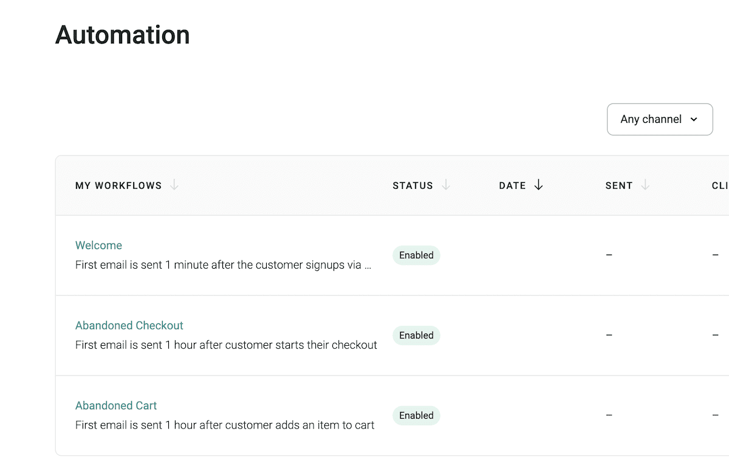The image size is (729, 471).
Task: Sort by Sent arrow icon
Action: point(645,185)
